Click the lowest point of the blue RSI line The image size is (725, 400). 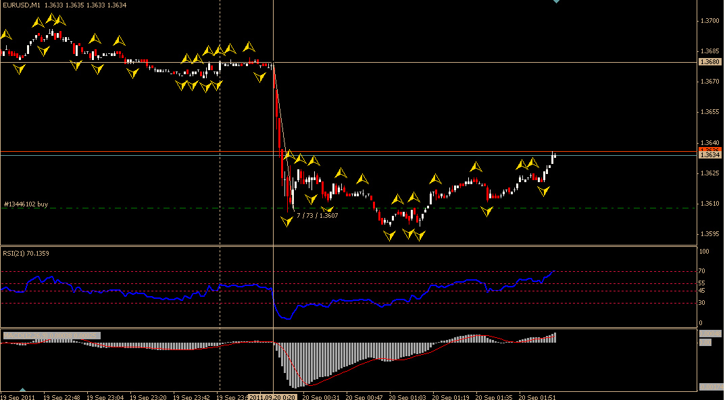(x=289, y=318)
